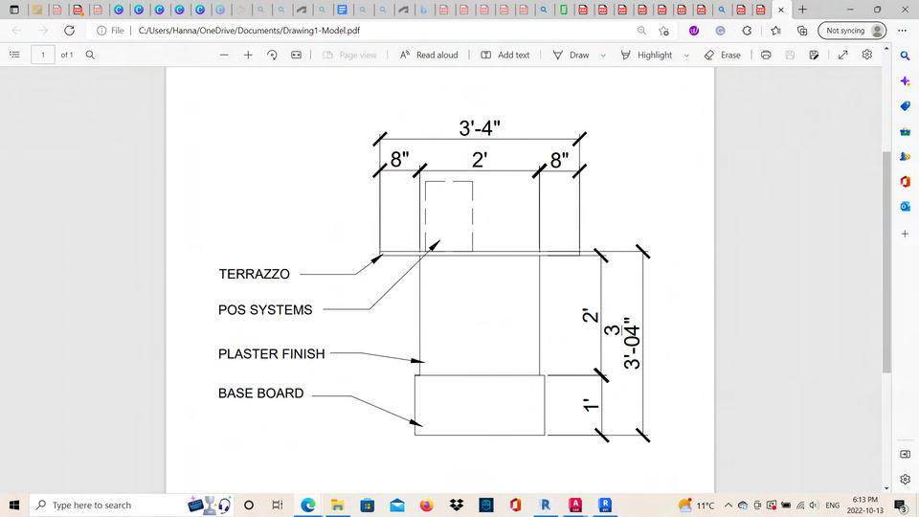Open Task View on the taskbar

(x=278, y=505)
